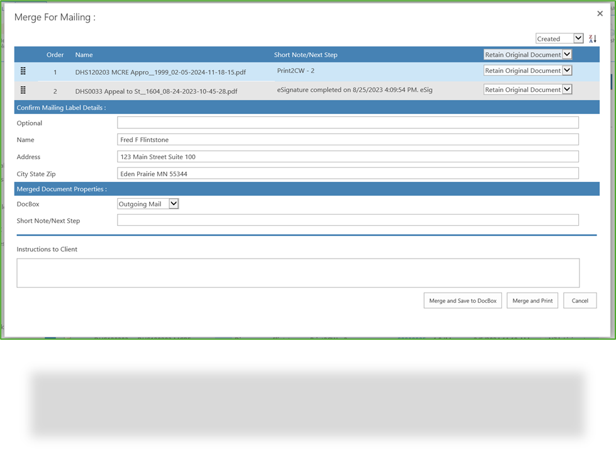This screenshot has width=616, height=453.
Task: Open the retain dropdown for the DHS0033 Appeal document
Action: pyautogui.click(x=567, y=89)
